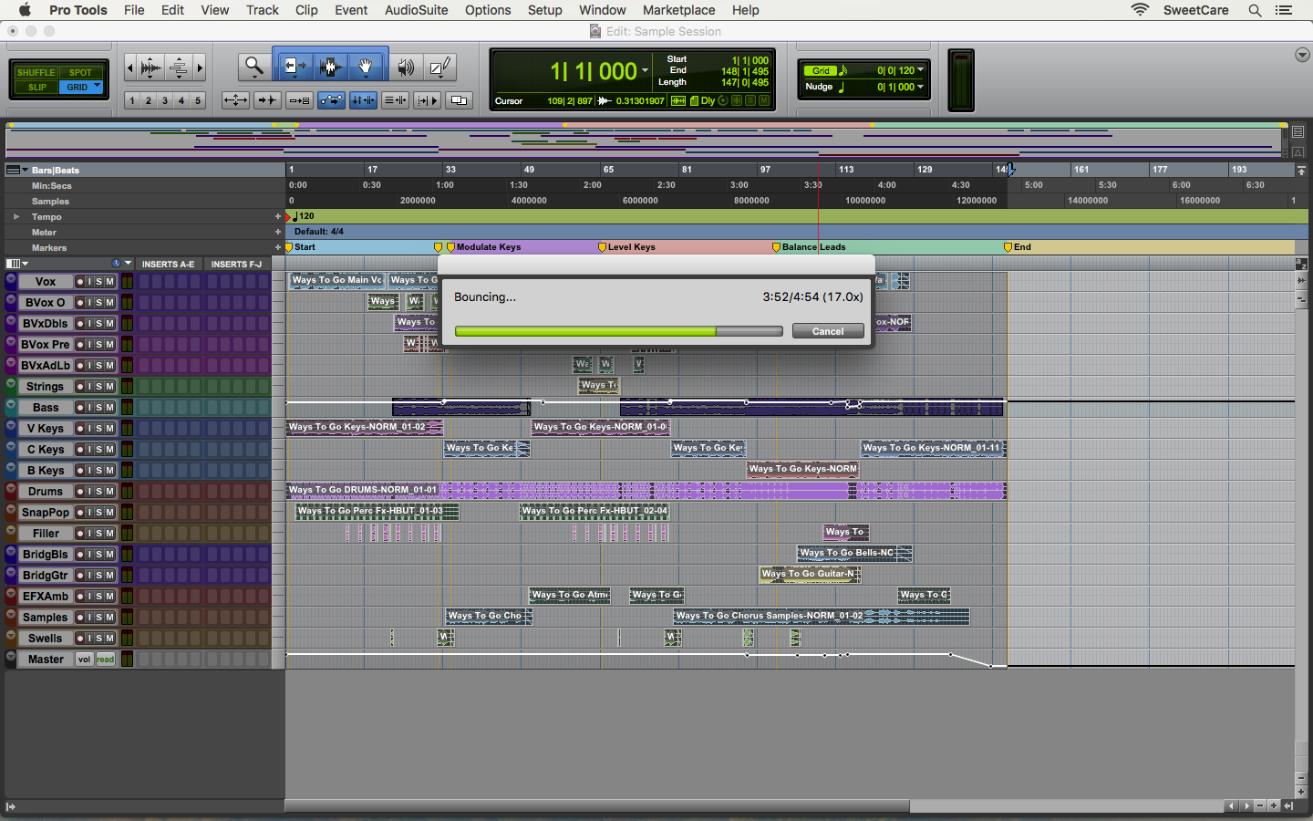Viewport: 1313px width, 821px height.
Task: Open the Clip menu
Action: (x=306, y=10)
